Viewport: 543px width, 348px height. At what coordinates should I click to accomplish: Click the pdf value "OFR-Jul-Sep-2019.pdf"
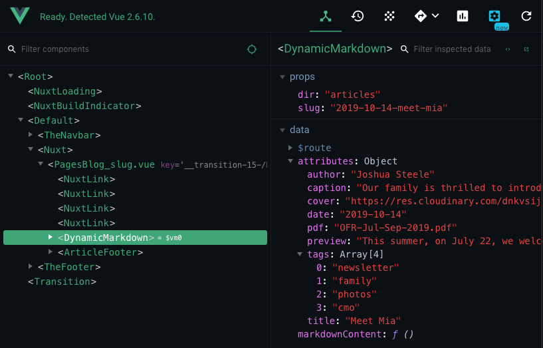[x=395, y=228]
